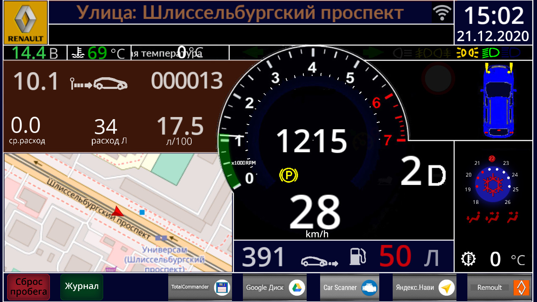The width and height of the screenshot is (537, 302).
Task: Tap the bus stop icon on map
Action: coord(161,238)
